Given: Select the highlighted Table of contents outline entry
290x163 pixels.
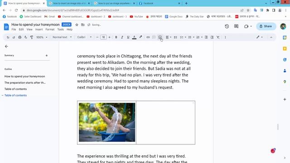Looking at the screenshot, I should [x=15, y=96].
